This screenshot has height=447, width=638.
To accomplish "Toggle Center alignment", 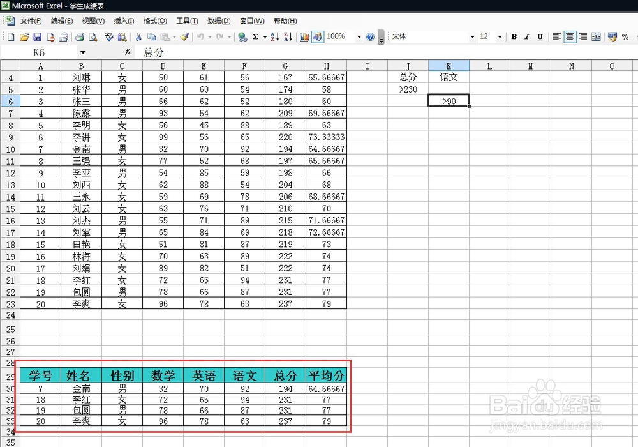I will click(x=570, y=37).
